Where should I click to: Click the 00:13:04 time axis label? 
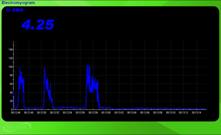click(x=132, y=112)
